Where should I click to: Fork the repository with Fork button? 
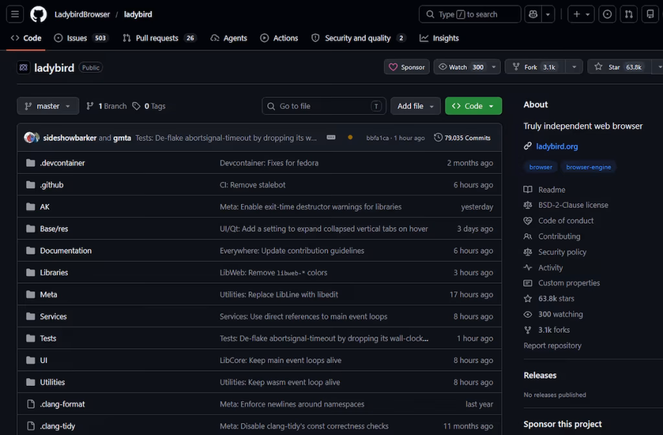[535, 67]
